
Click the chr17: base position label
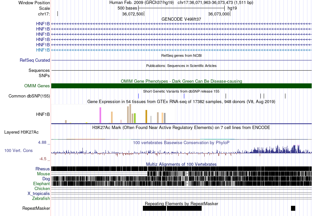[x=44, y=14]
